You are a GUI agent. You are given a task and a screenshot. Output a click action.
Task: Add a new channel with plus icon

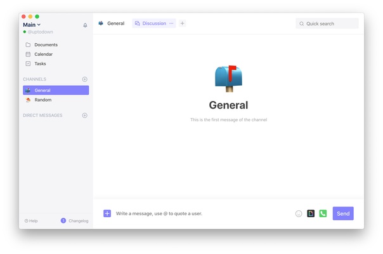85,79
